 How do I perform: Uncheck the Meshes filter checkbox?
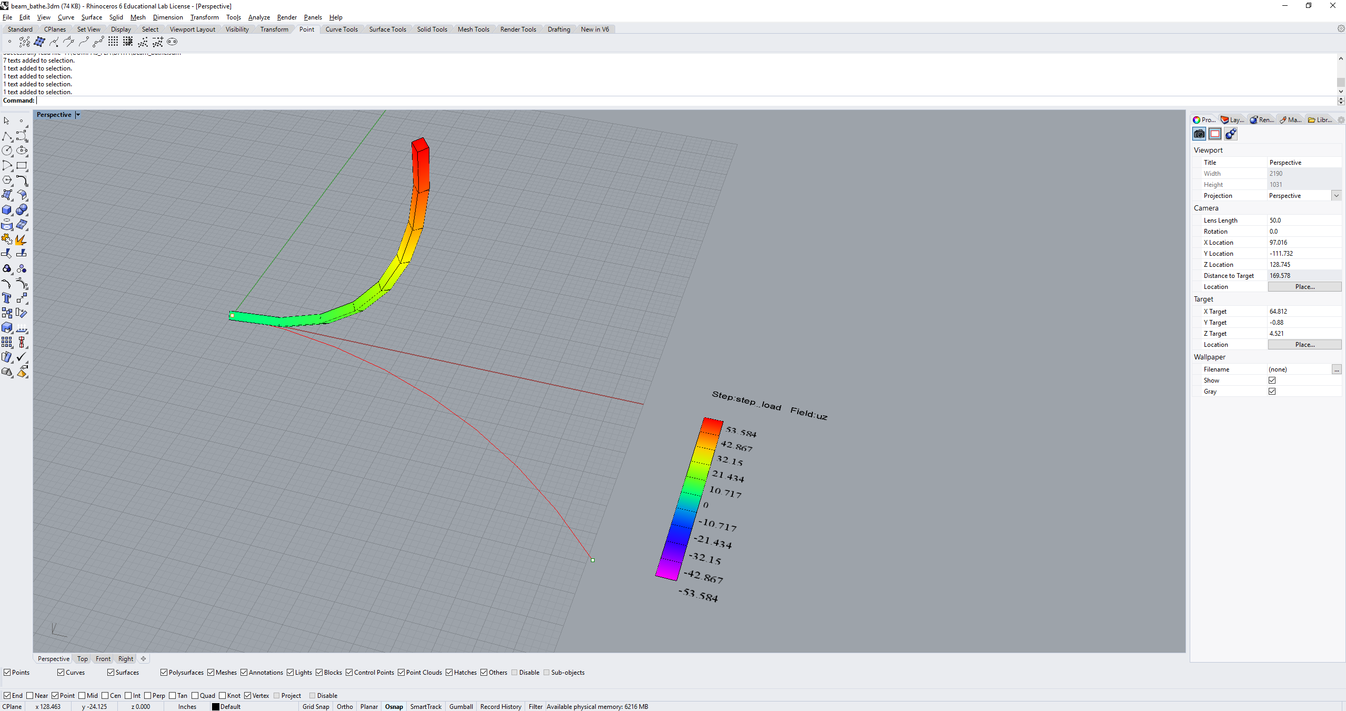click(210, 672)
